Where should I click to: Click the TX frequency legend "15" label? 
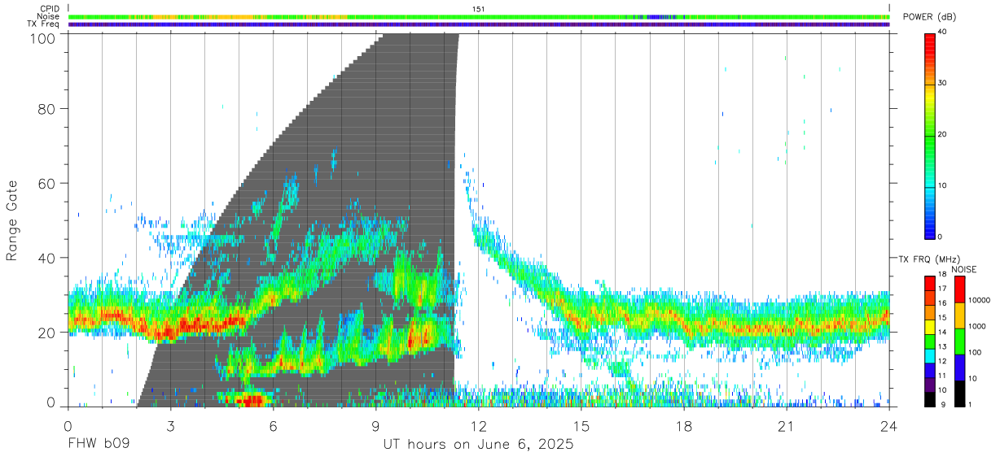pos(941,317)
